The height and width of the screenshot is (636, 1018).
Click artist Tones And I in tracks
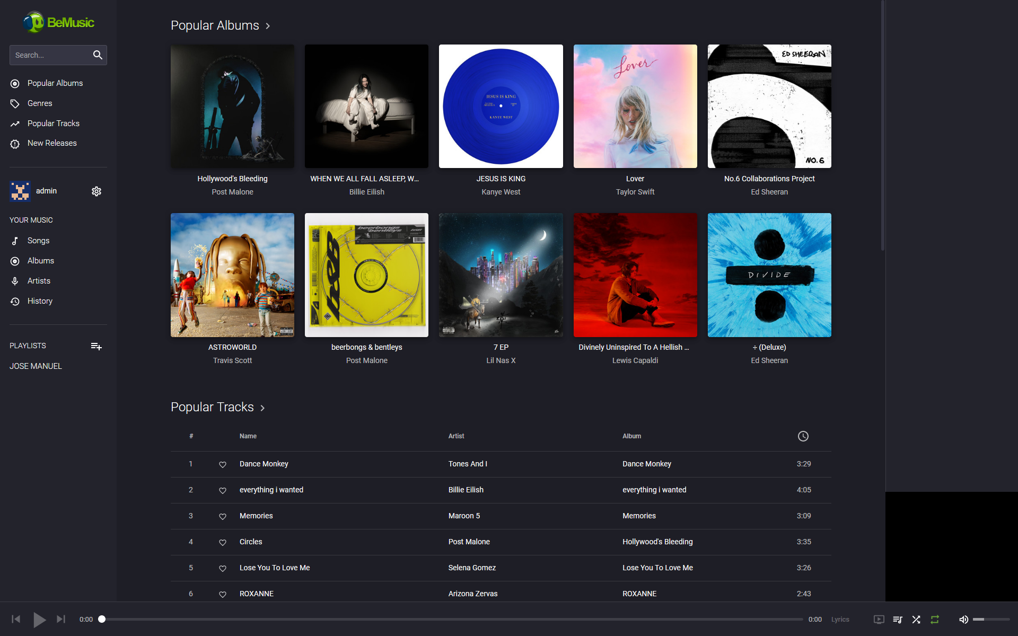468,464
